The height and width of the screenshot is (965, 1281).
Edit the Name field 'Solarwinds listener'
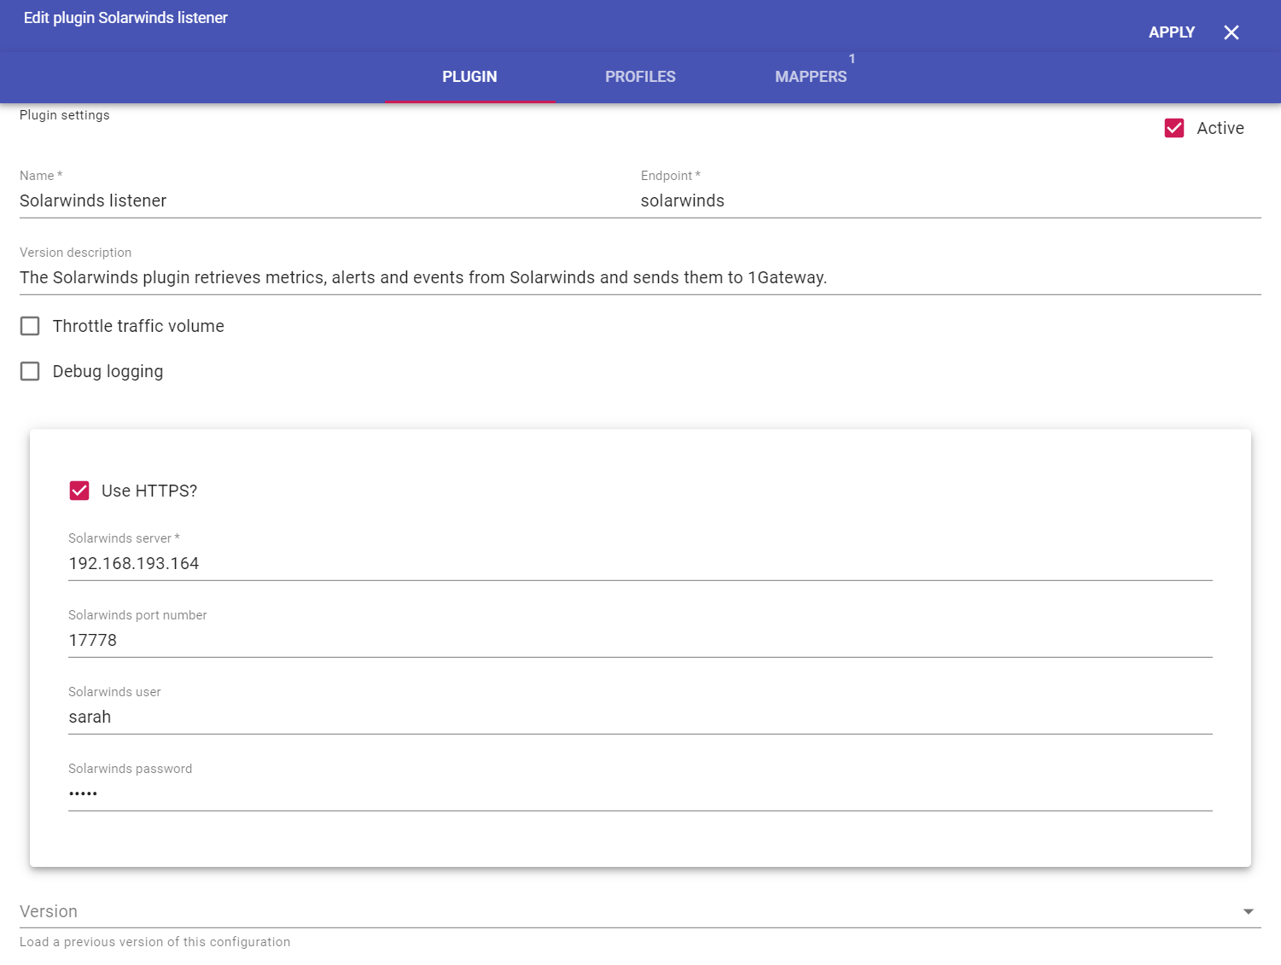[x=329, y=201]
